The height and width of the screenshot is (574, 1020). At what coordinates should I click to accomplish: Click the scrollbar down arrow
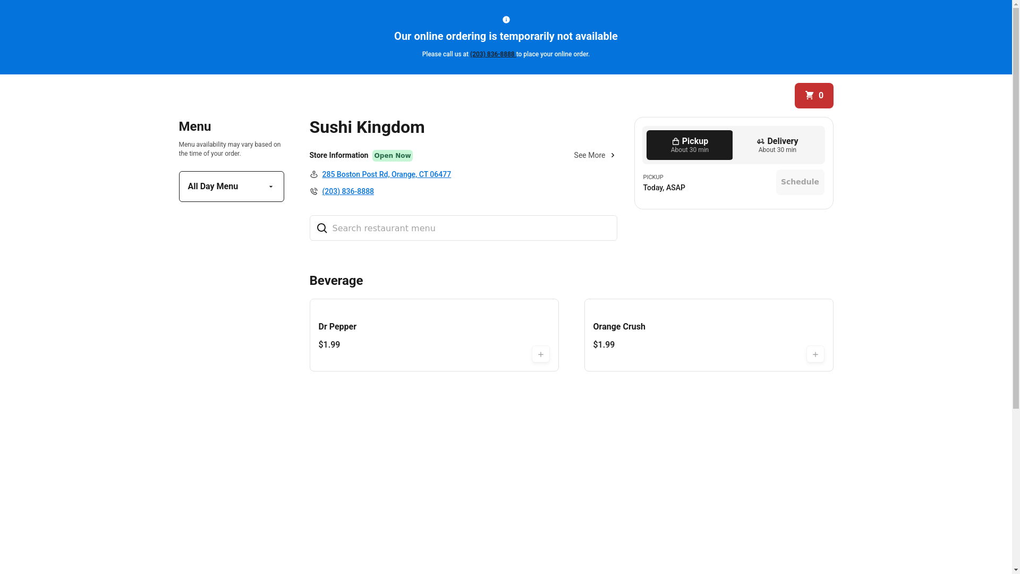coord(1016,570)
